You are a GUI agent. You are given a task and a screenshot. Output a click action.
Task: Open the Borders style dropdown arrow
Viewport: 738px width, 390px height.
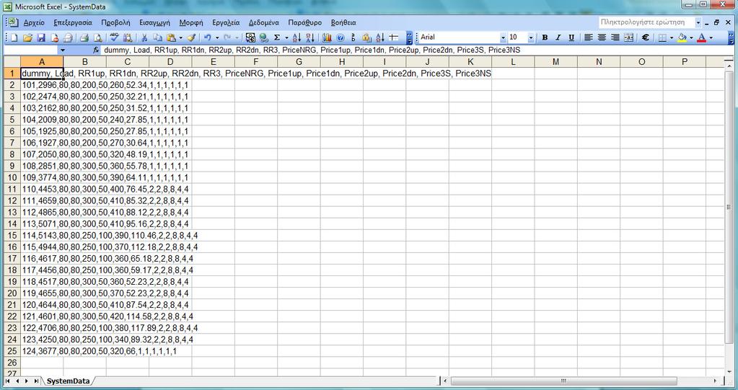click(671, 37)
